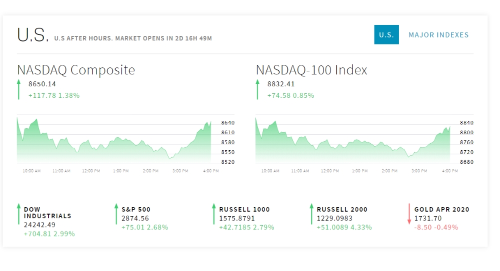This screenshot has width=500, height=271.
Task: Select the Russell 1000 value 1575.8791
Action: (237, 219)
